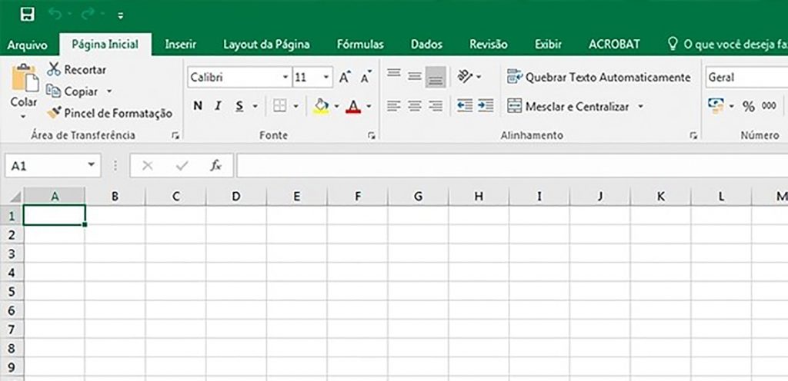
Task: Open the font size 11 dropdown
Action: pos(326,78)
